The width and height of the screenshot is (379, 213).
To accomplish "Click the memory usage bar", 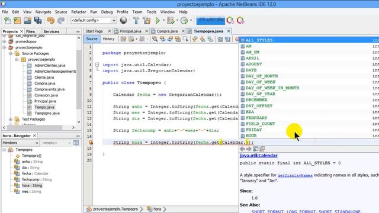I will (x=211, y=21).
